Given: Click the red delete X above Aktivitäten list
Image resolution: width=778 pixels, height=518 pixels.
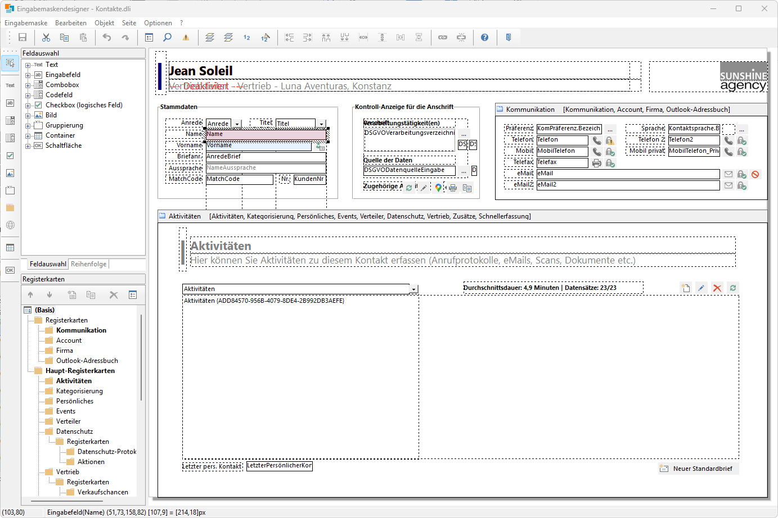Looking at the screenshot, I should pos(717,288).
